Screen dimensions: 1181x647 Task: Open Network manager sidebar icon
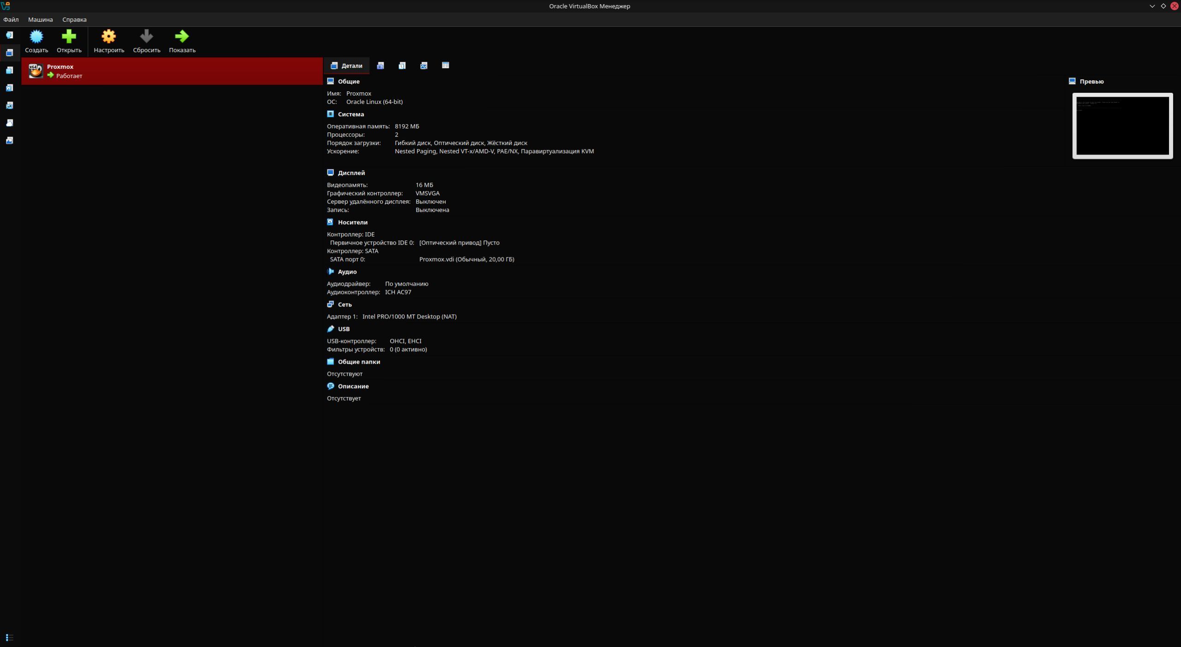tap(9, 105)
